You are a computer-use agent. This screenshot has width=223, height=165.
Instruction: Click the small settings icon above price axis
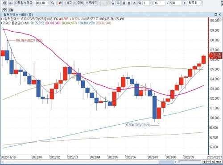[x=218, y=19]
